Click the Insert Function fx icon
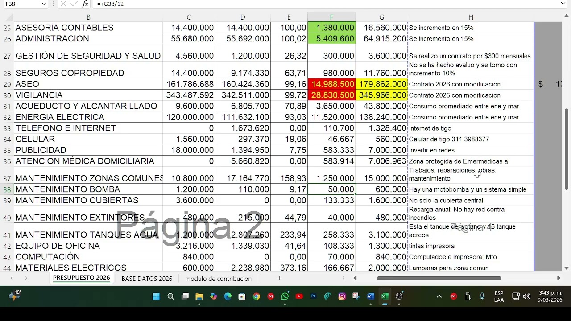The width and height of the screenshot is (571, 321). tap(85, 4)
